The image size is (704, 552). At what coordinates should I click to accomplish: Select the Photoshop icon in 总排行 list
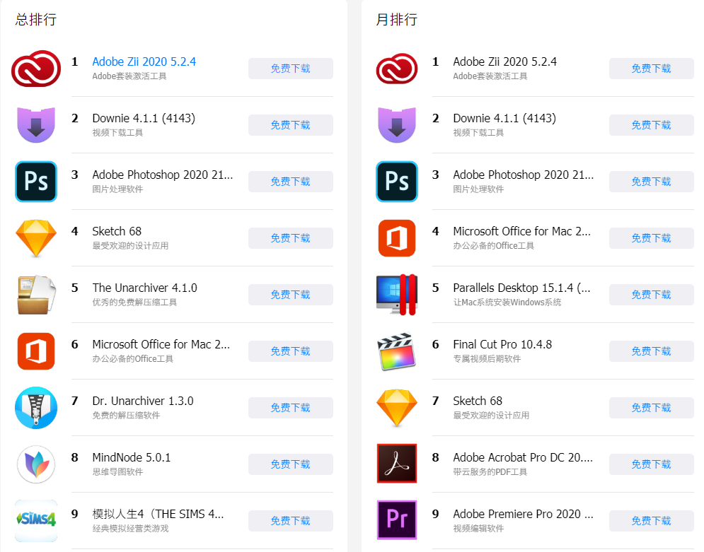36,182
